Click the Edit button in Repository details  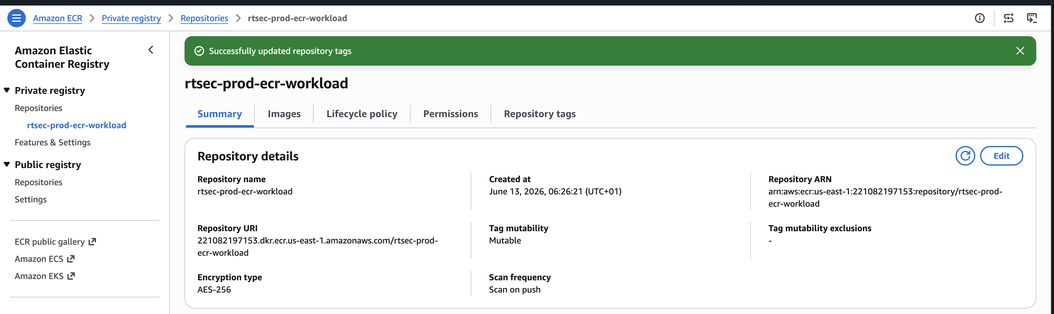(1001, 155)
